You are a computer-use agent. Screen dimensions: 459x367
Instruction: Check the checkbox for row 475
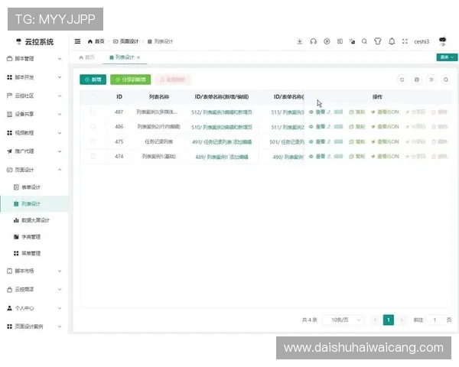point(93,141)
